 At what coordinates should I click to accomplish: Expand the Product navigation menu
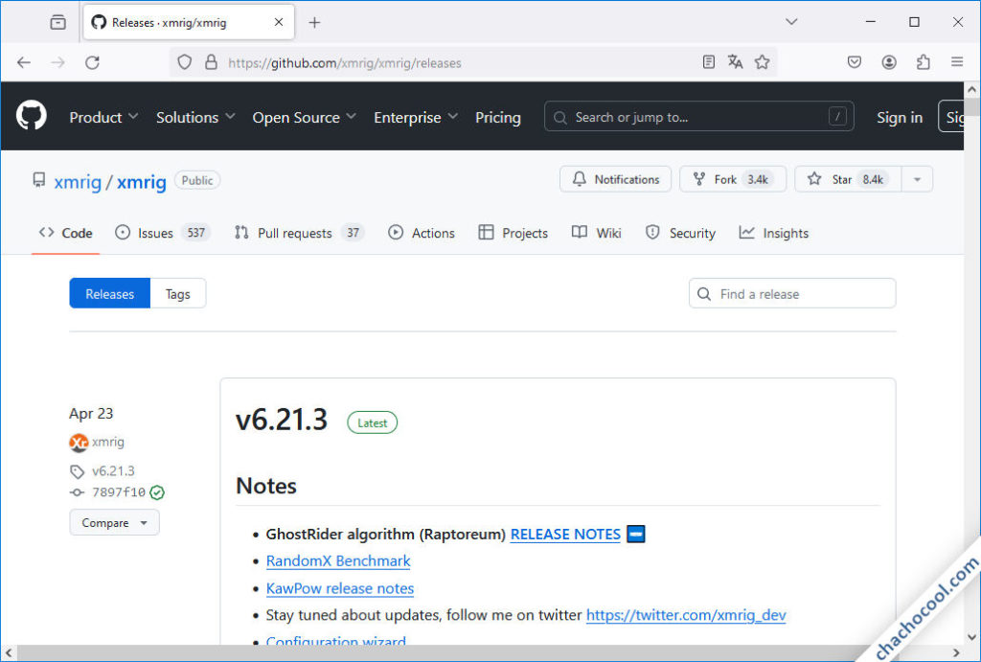(103, 117)
